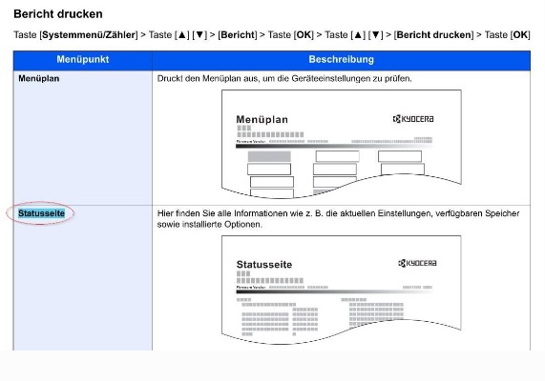Image resolution: width=545 pixels, height=381 pixels.
Task: Open the Menüplan sample page thumbnail
Action: tap(342, 144)
